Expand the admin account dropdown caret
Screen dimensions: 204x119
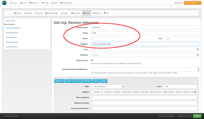pos(200,3)
